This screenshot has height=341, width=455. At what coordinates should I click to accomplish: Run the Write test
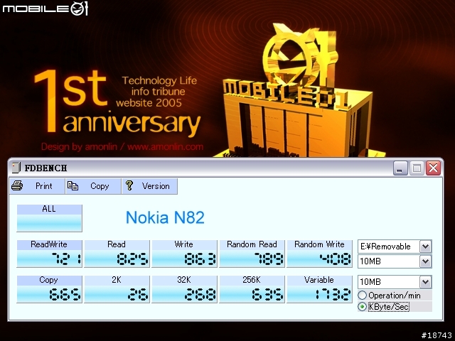tap(184, 254)
